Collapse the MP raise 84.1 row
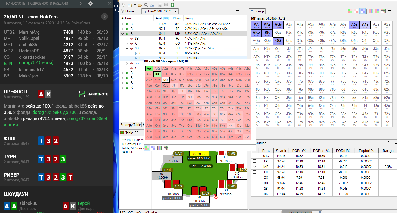Viewport: 397px width, 213px height. [123, 34]
